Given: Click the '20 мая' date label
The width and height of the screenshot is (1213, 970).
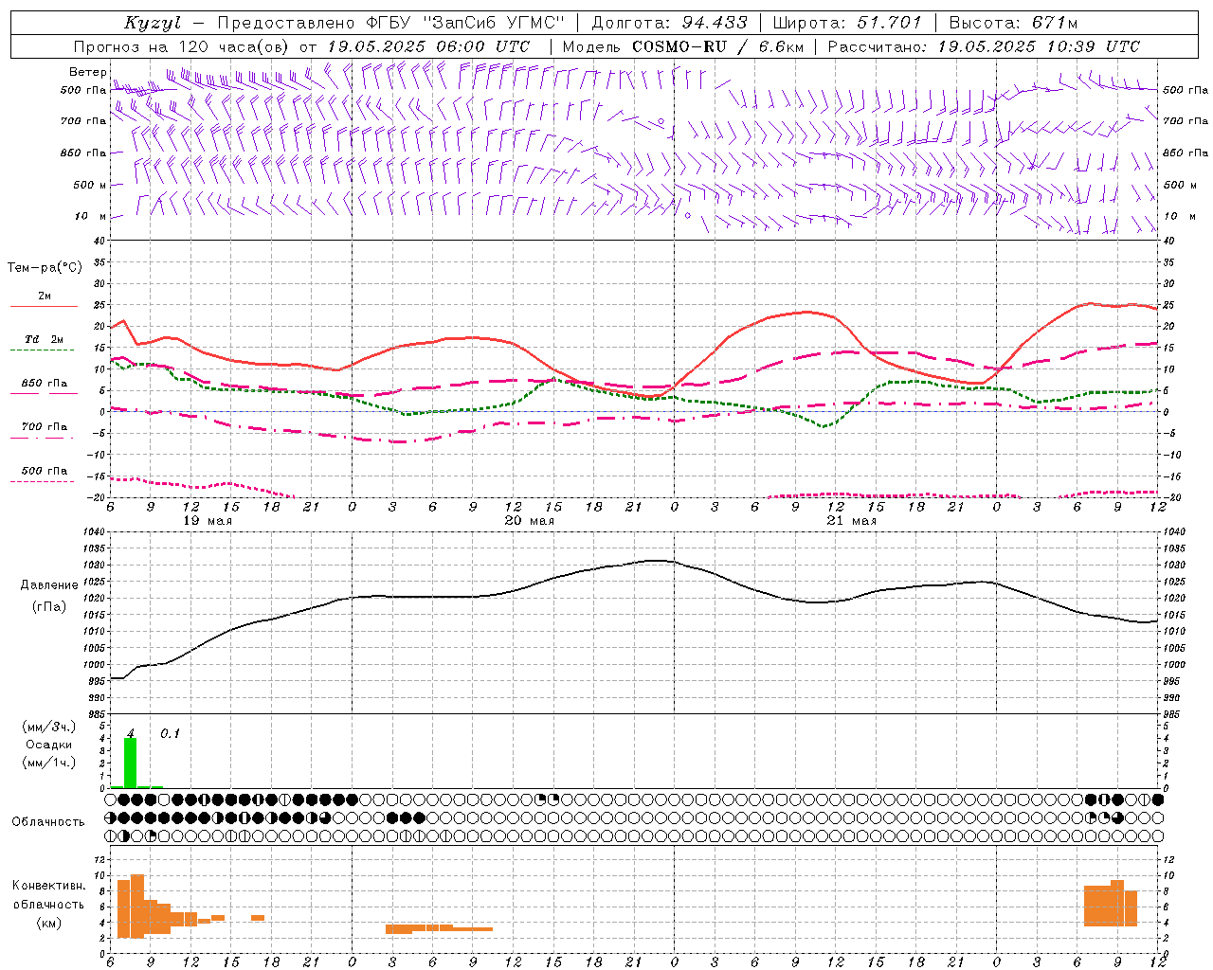Looking at the screenshot, I should click(x=529, y=521).
